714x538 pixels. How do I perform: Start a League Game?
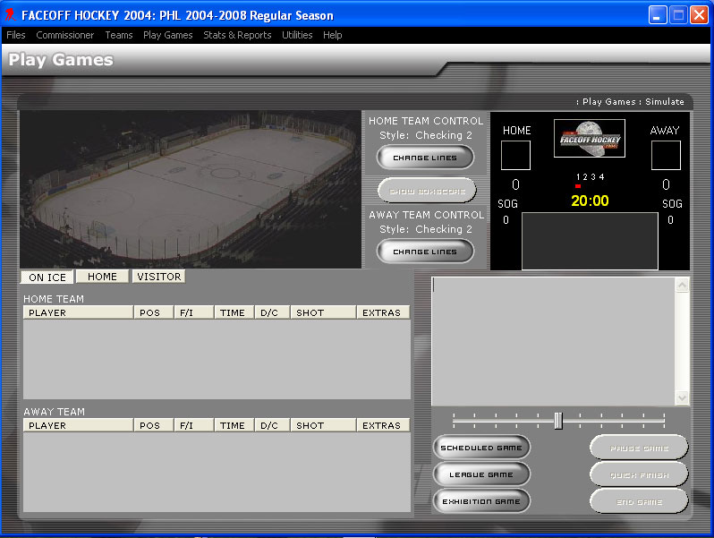pyautogui.click(x=481, y=474)
